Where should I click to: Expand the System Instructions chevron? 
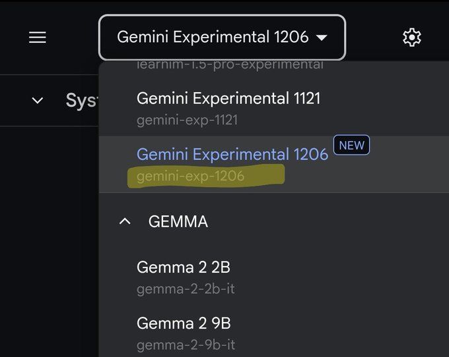coord(38,100)
